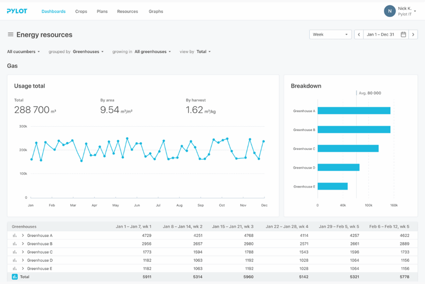Toggle chart icon for Greenhouse E row
Viewport: 425px width, 284px height.
click(15, 268)
